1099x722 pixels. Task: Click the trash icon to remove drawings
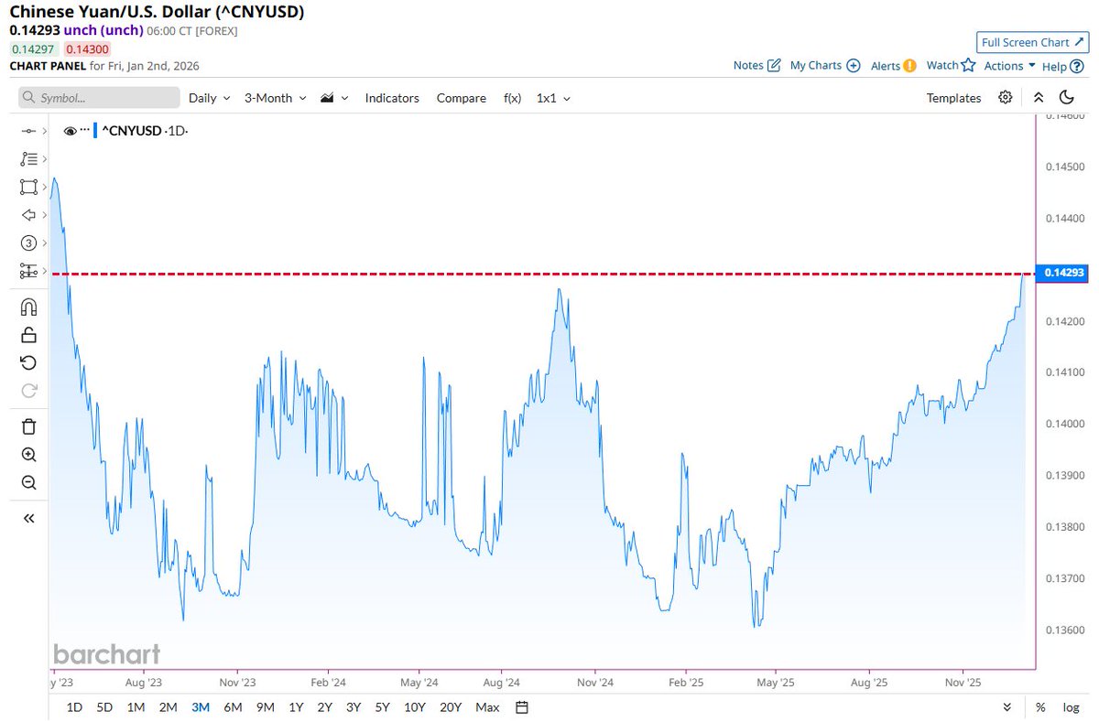point(27,426)
